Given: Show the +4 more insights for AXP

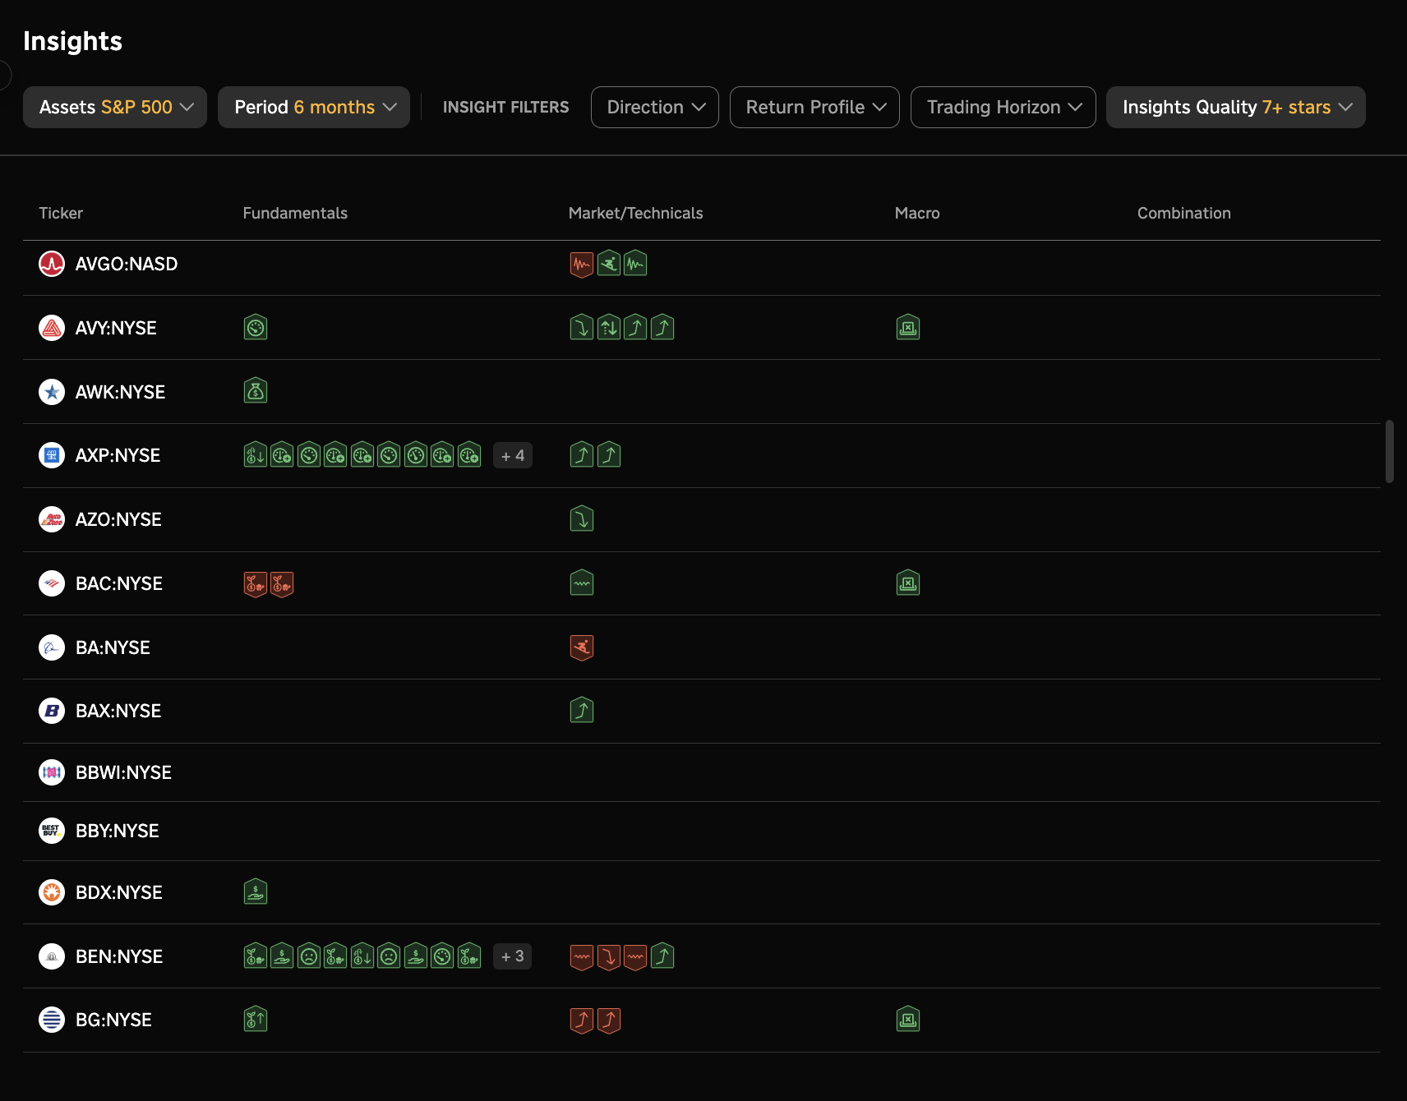Looking at the screenshot, I should pyautogui.click(x=513, y=455).
